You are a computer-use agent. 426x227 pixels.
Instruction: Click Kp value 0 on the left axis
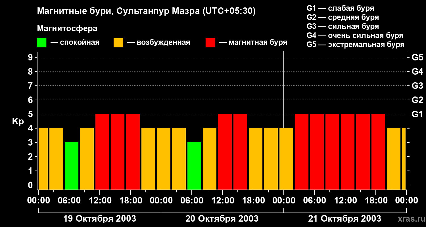tap(31, 185)
